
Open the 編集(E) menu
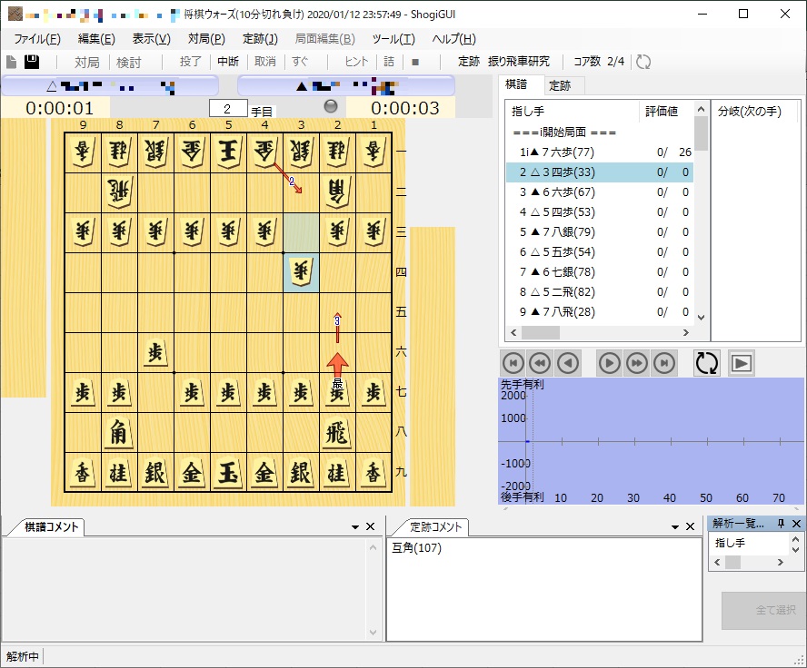tap(96, 39)
